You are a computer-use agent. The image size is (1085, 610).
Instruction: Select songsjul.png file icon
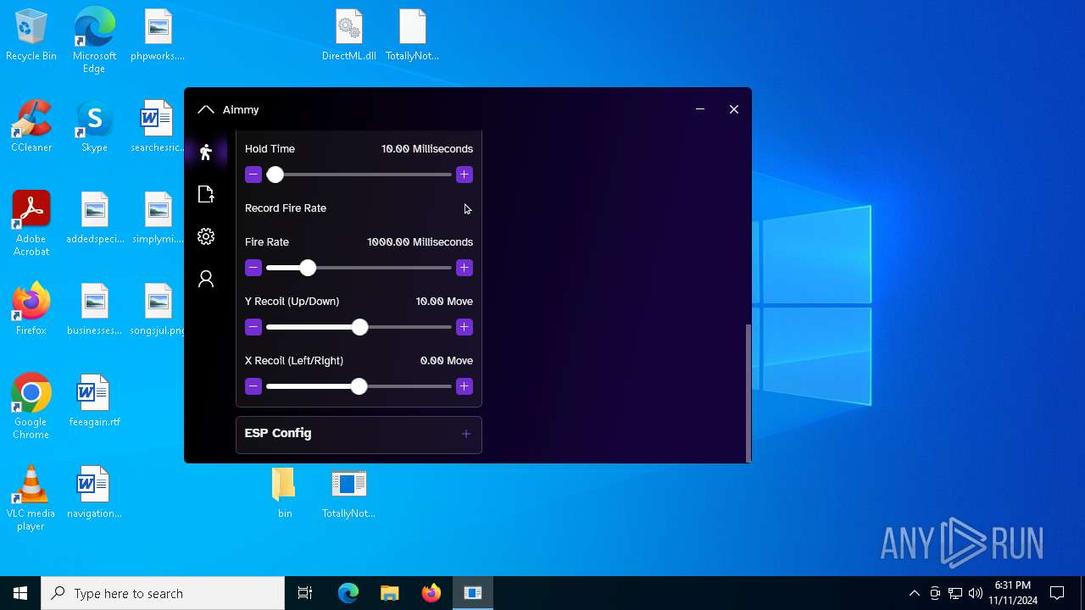pyautogui.click(x=158, y=310)
